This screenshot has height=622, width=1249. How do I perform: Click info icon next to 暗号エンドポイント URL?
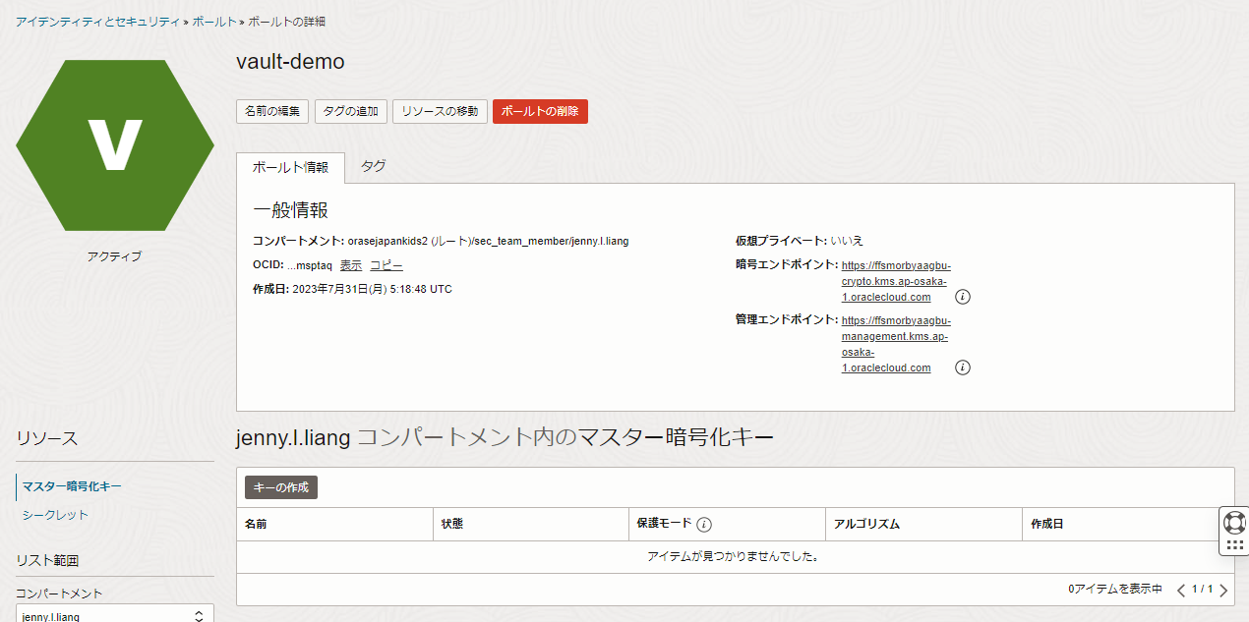(x=963, y=297)
